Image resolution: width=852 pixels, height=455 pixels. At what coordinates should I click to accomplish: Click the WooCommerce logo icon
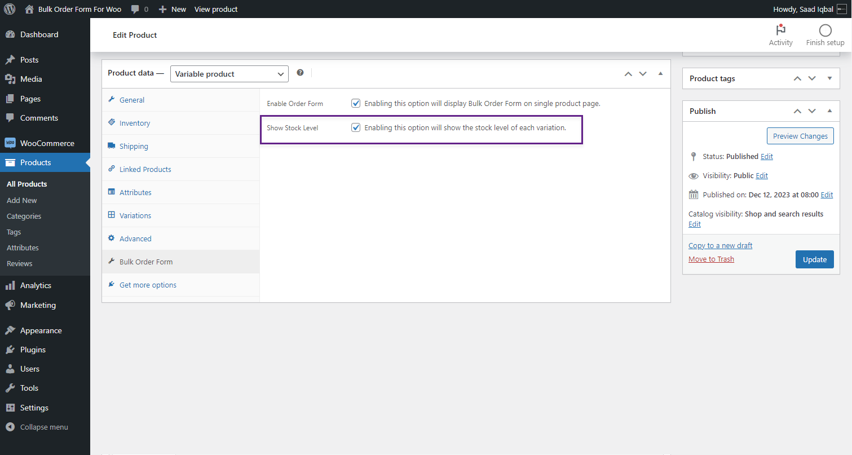click(x=10, y=143)
